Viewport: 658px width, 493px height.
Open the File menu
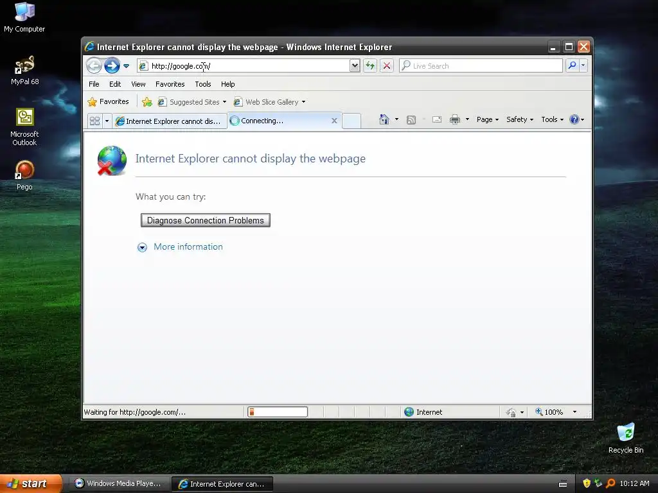tap(94, 84)
